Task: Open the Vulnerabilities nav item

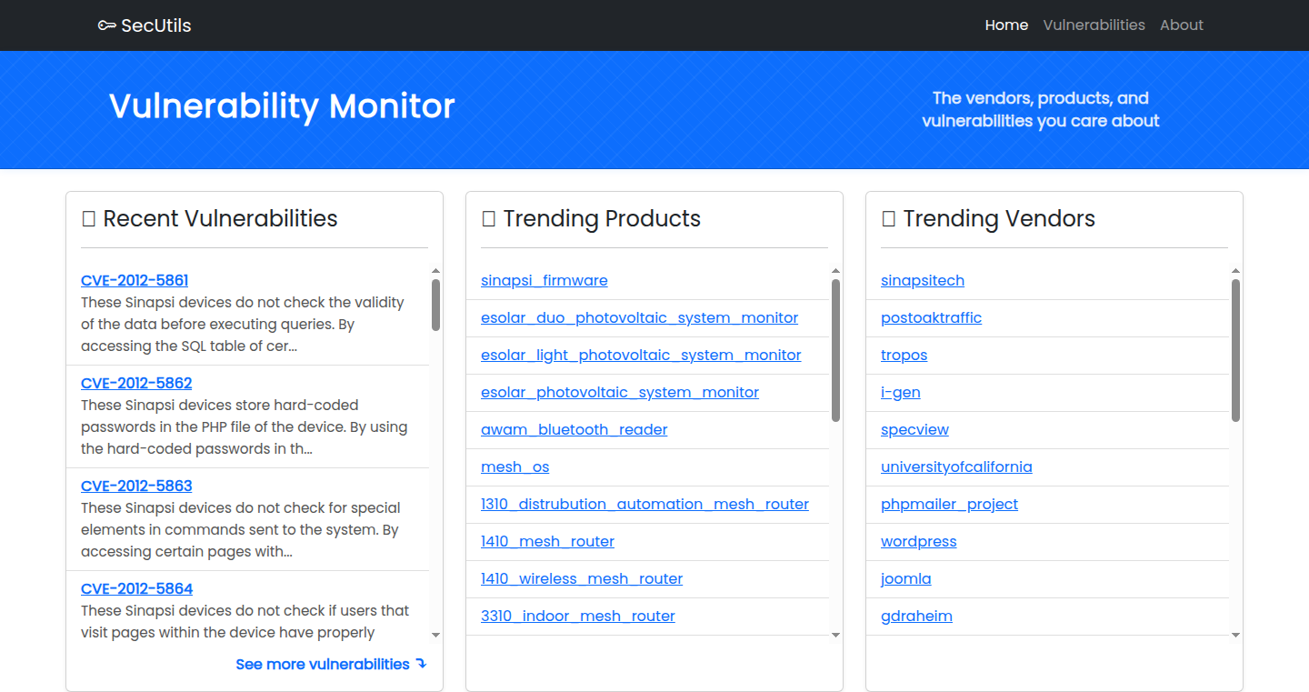Action: [1094, 25]
